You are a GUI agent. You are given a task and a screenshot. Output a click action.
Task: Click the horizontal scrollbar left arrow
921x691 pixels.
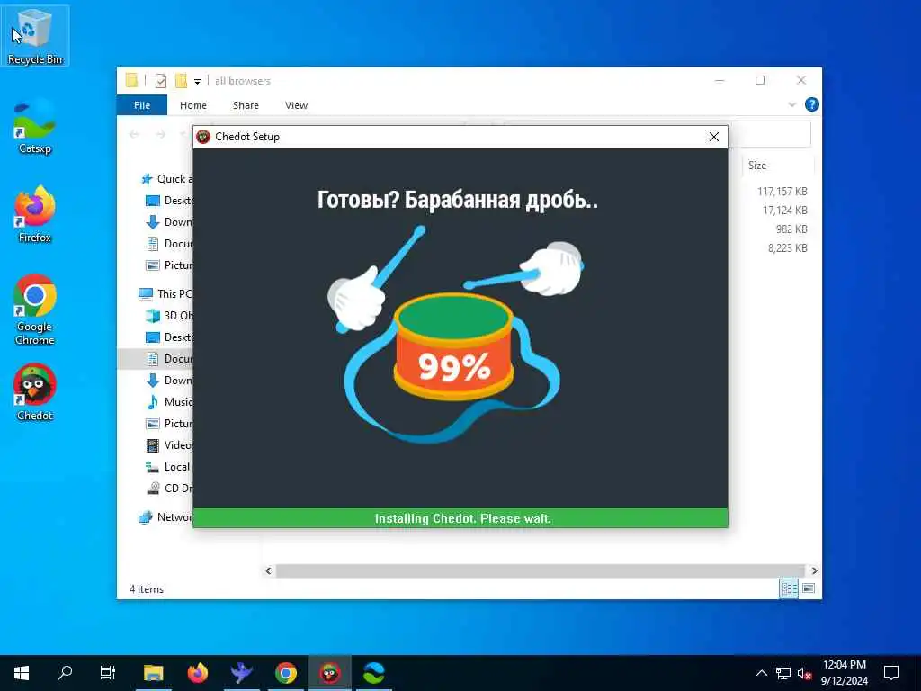(x=268, y=570)
